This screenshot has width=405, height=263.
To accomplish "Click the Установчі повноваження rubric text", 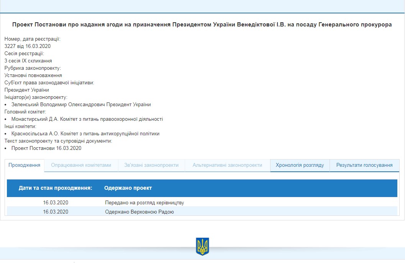I will point(33,76).
